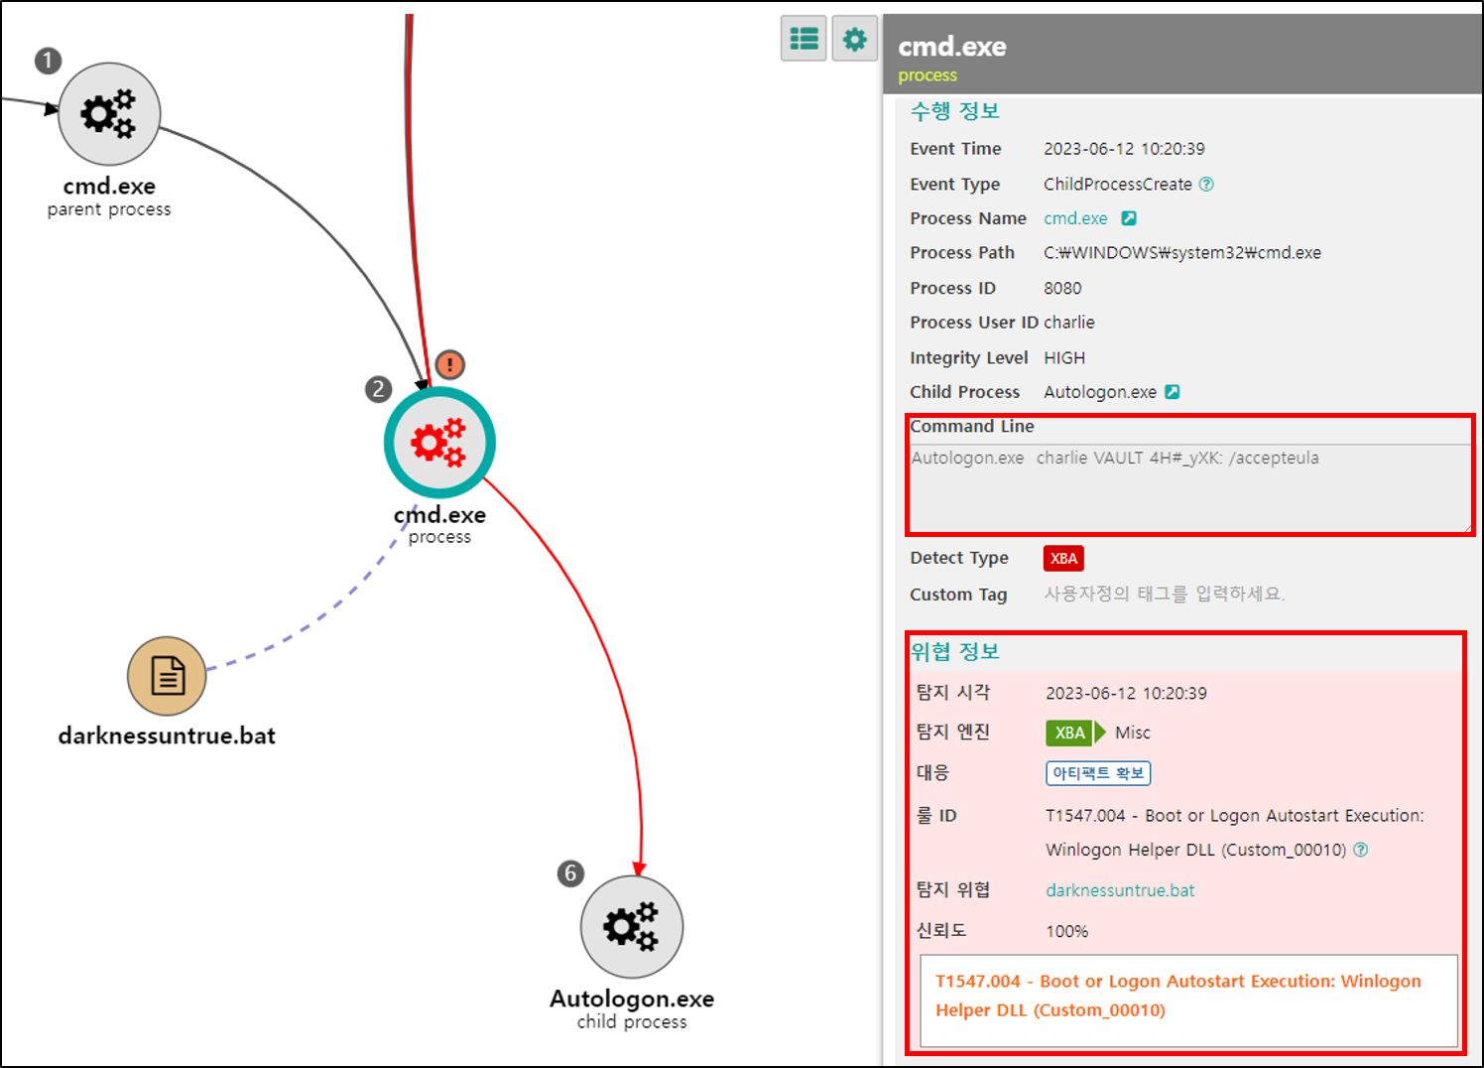Open help icon next to Custom_00010 rule
1484x1068 pixels.
point(1361,850)
